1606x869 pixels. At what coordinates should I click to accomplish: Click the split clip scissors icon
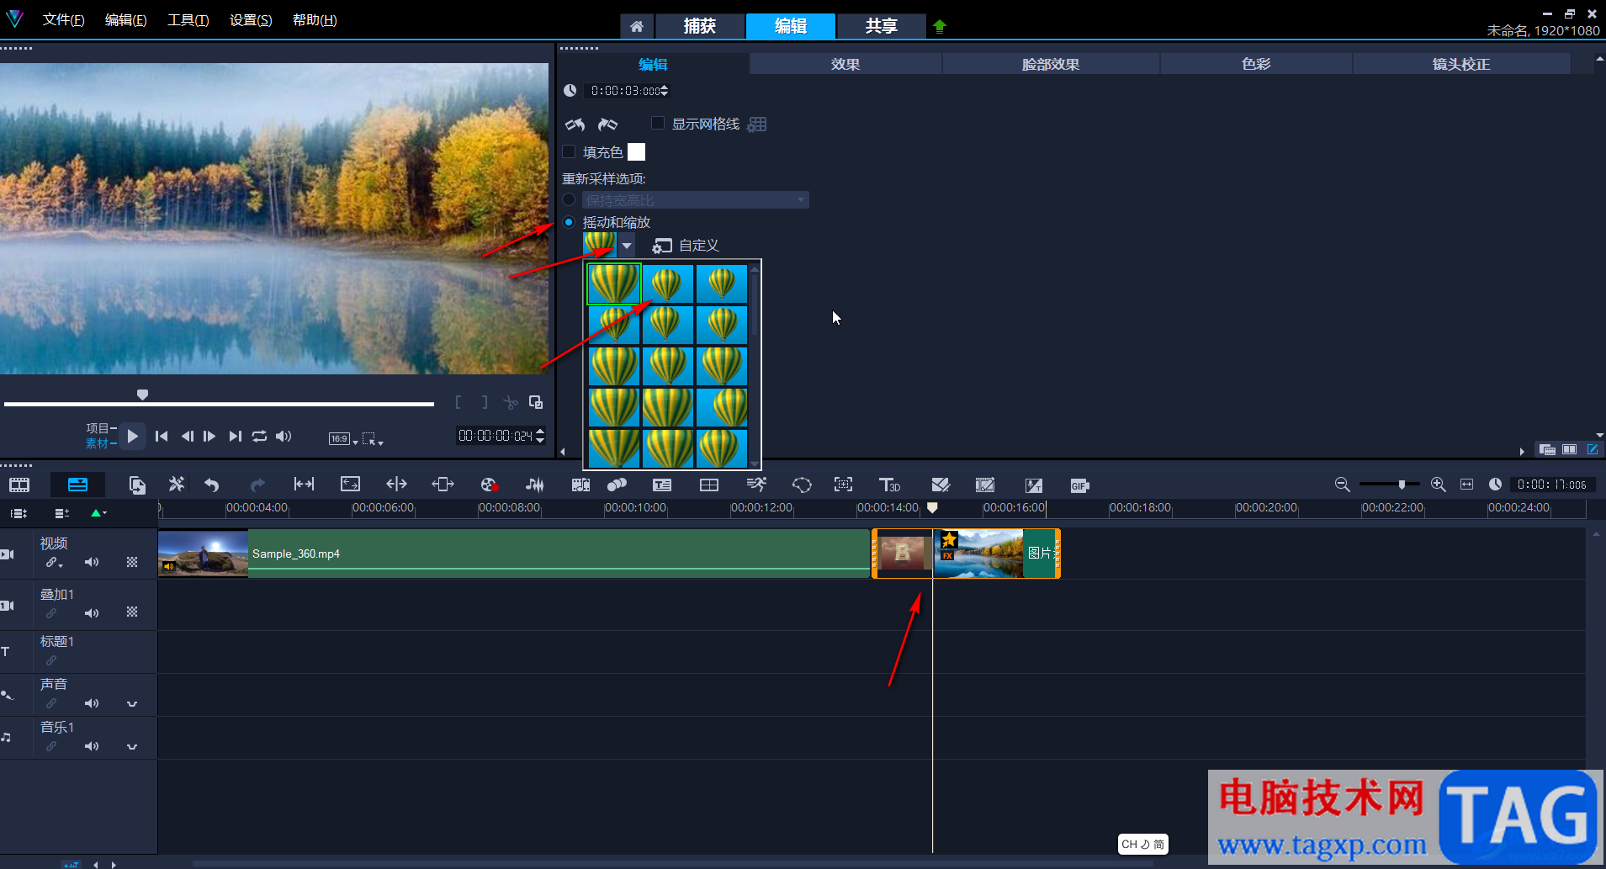(510, 402)
